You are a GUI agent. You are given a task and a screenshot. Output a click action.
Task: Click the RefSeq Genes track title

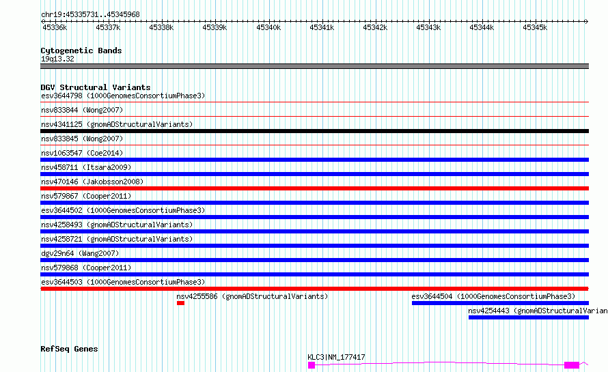(69, 349)
